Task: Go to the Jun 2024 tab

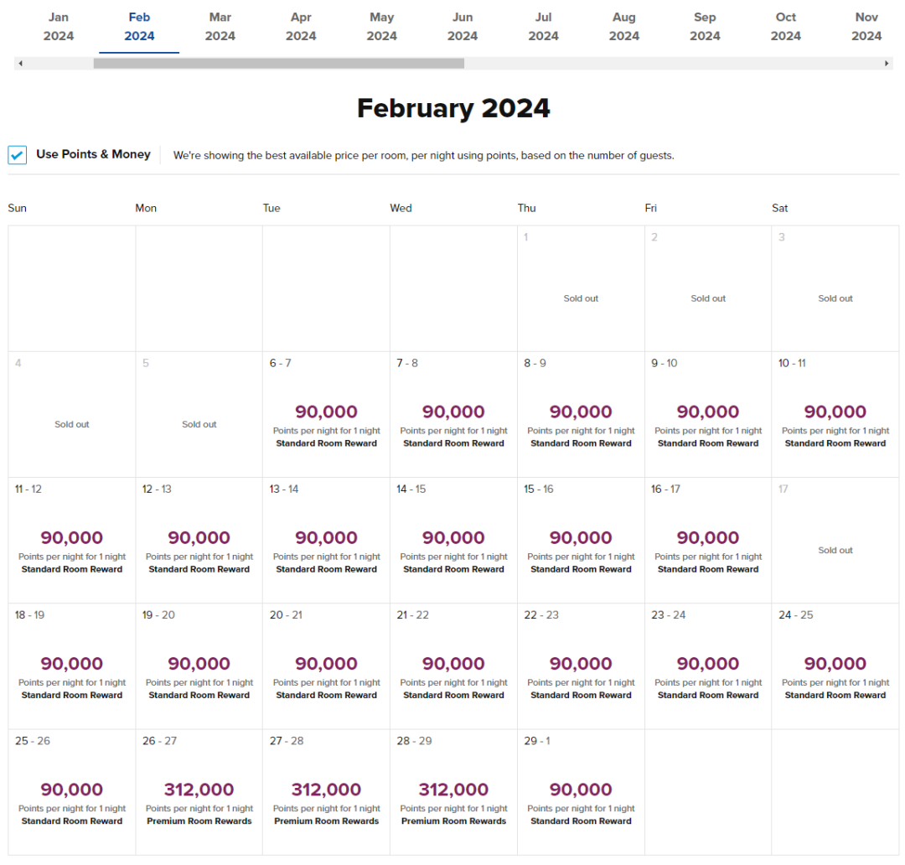Action: pyautogui.click(x=463, y=27)
